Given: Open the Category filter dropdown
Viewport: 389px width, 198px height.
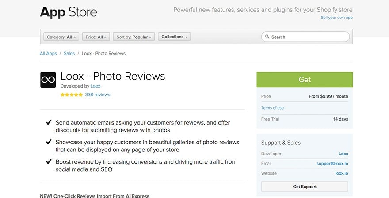Looking at the screenshot, I should pyautogui.click(x=61, y=37).
